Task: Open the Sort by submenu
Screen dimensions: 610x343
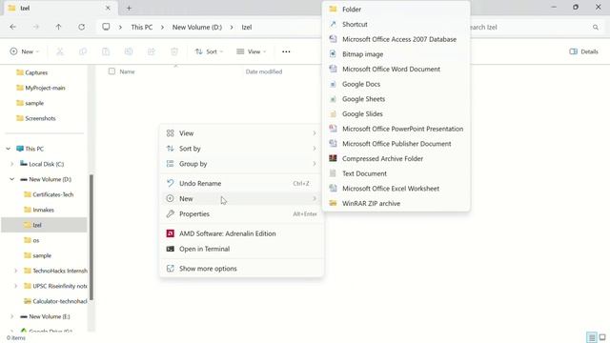Action: [x=241, y=149]
